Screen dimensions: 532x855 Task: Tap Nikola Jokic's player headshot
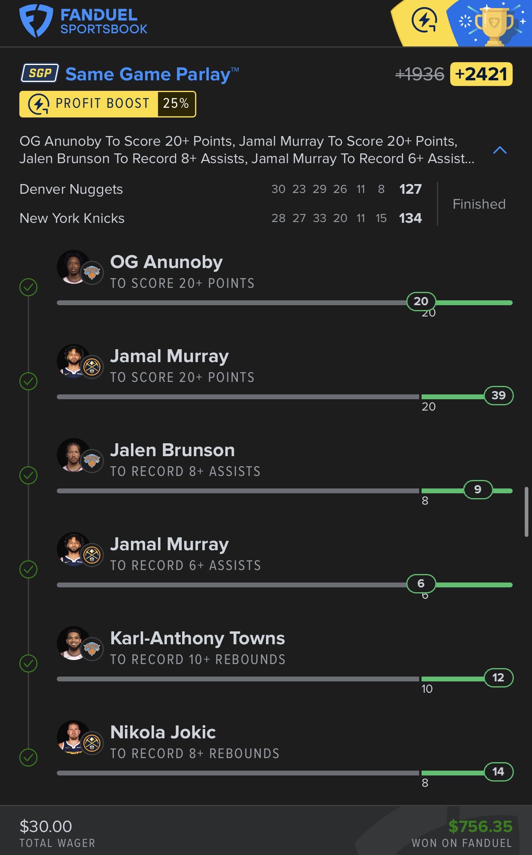coord(73,737)
